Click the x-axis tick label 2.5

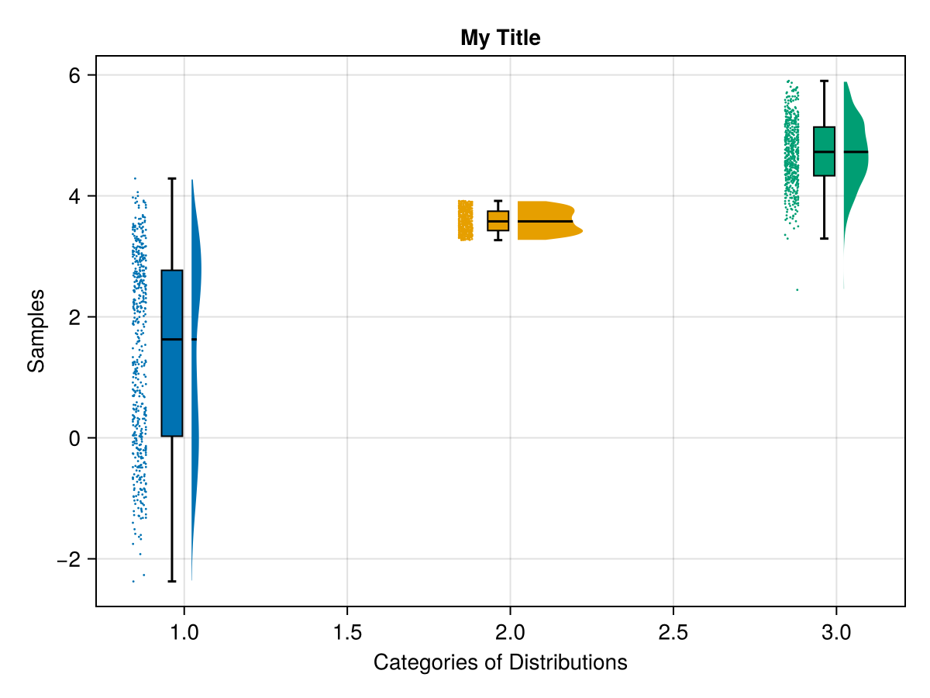tap(673, 631)
